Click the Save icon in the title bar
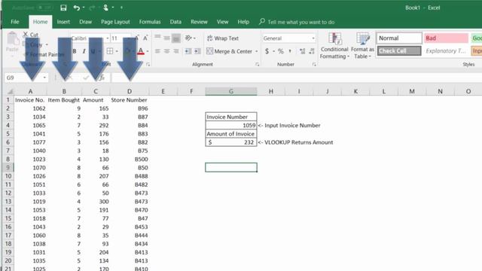 (x=63, y=8)
